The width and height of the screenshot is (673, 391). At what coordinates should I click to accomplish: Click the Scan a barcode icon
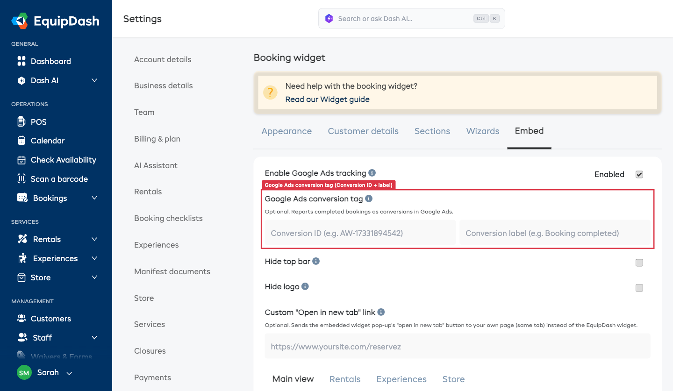tap(21, 179)
